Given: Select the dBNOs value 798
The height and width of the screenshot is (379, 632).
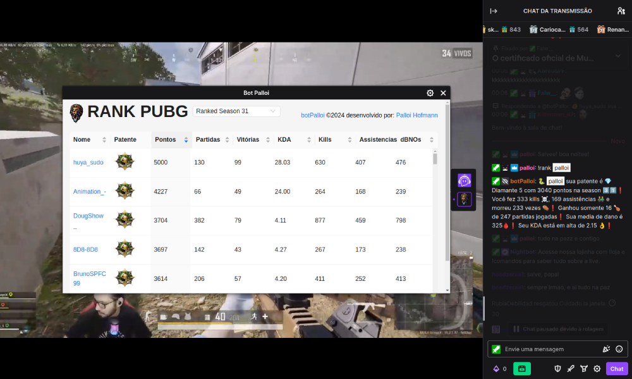Looking at the screenshot, I should click(401, 220).
